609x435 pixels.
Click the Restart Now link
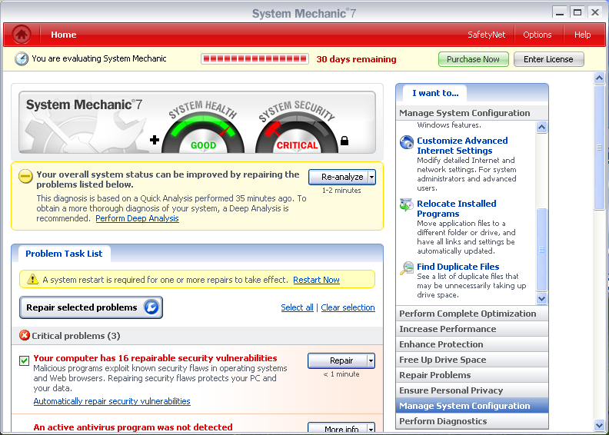pos(316,280)
